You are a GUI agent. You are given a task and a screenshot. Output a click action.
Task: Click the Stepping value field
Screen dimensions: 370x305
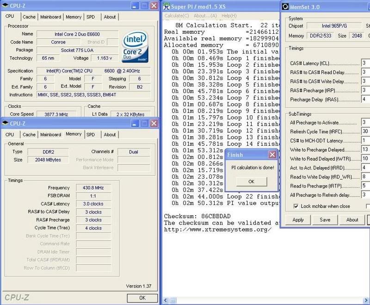click(140, 79)
